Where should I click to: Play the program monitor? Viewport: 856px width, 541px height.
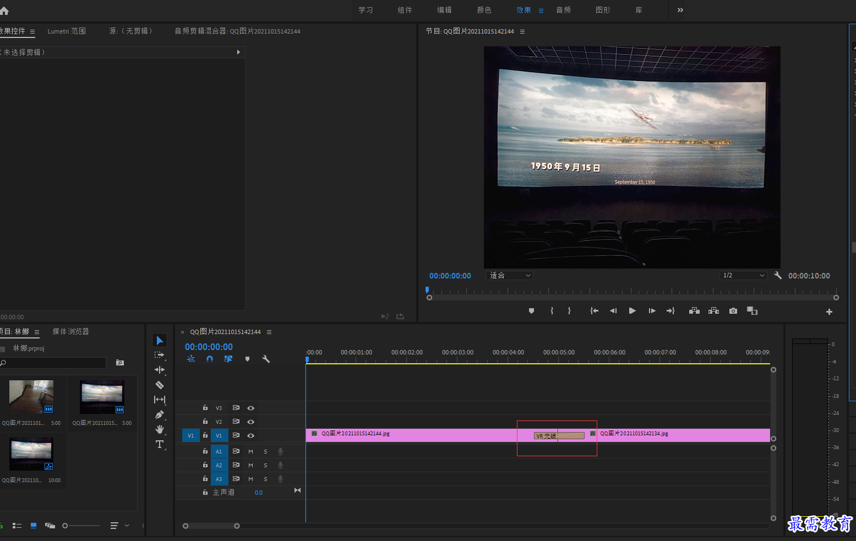click(x=633, y=311)
